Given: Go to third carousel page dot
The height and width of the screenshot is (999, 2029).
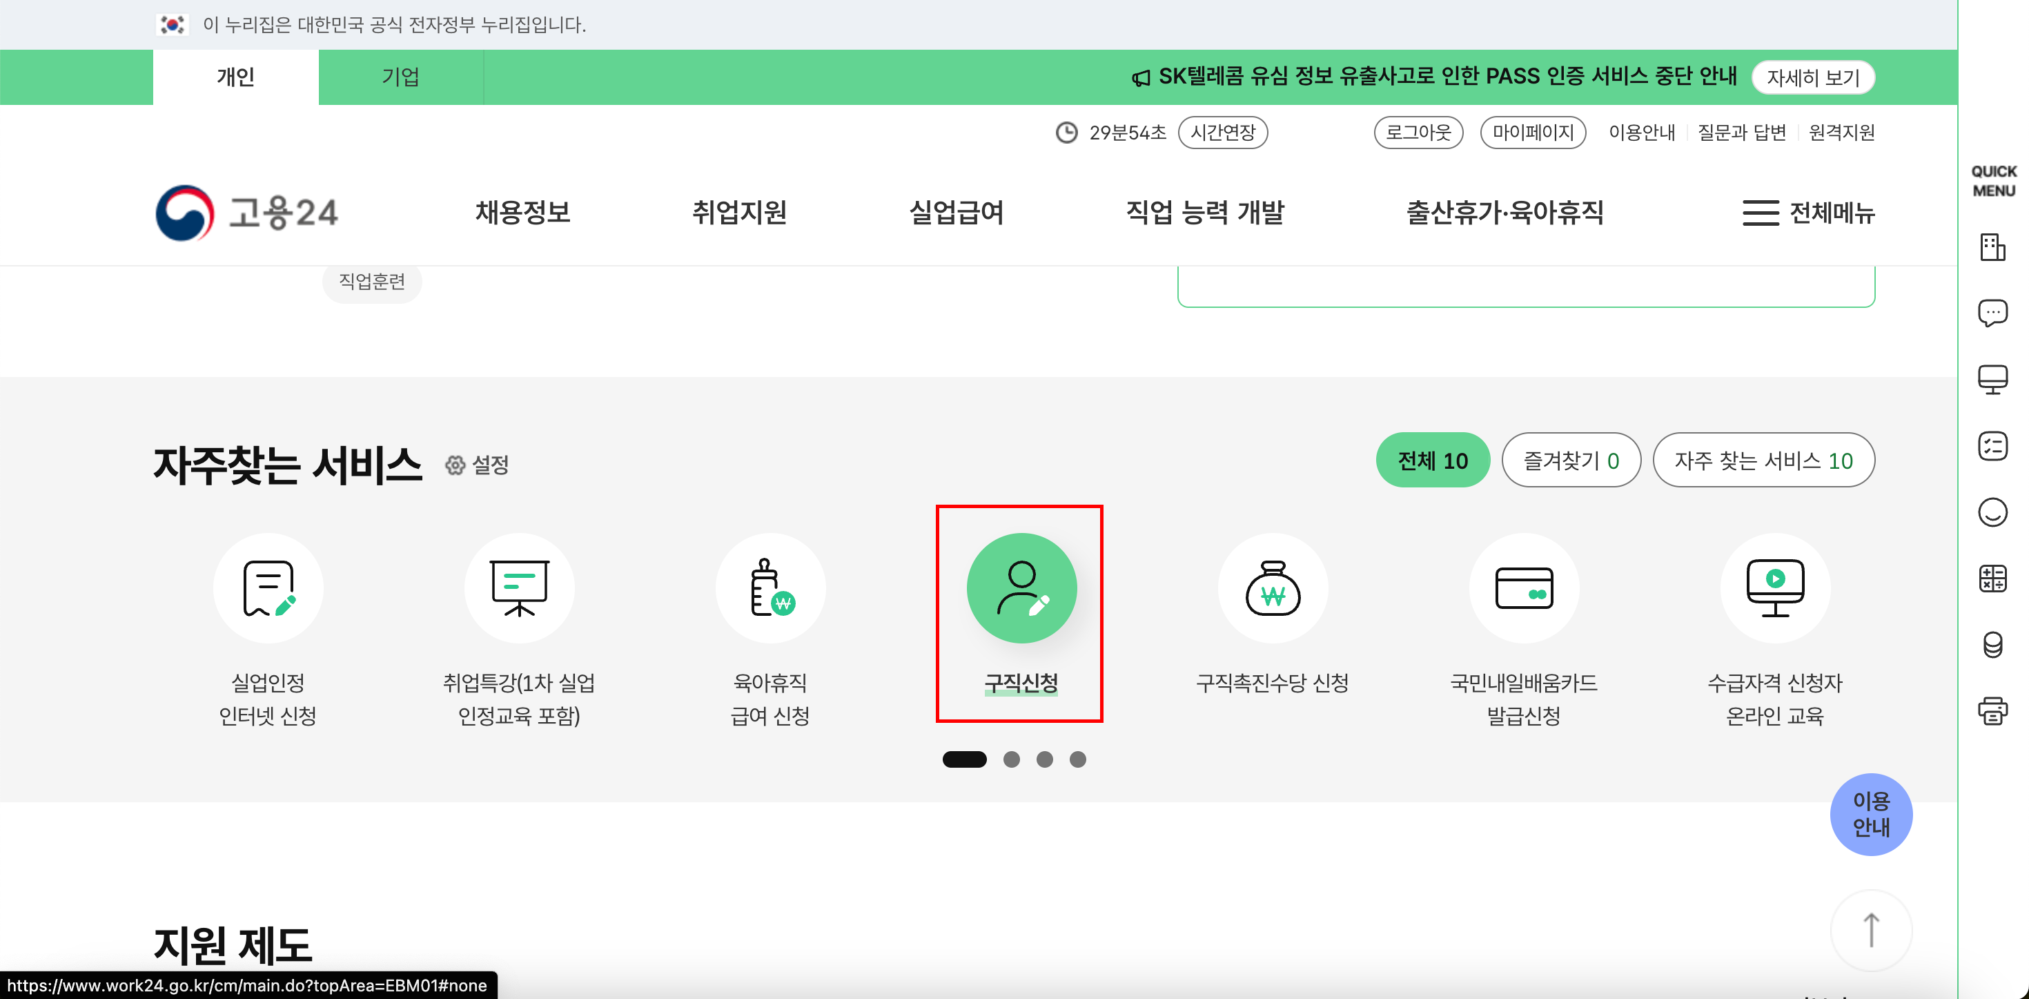Looking at the screenshot, I should [x=1044, y=759].
